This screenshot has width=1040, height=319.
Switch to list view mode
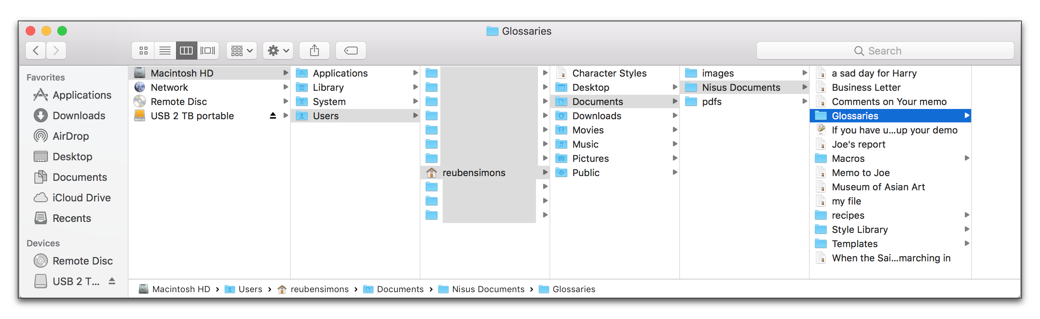(165, 51)
